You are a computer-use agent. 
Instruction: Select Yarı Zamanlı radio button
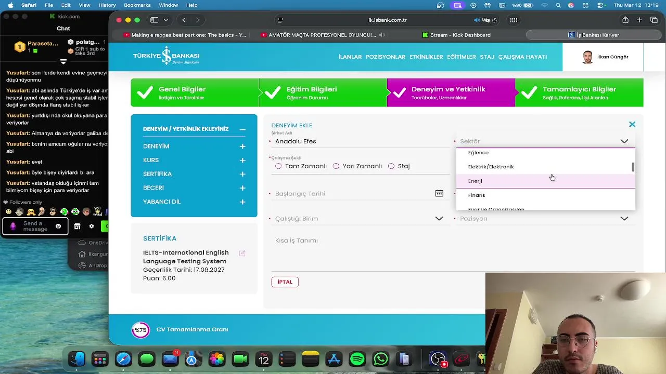[x=336, y=166]
